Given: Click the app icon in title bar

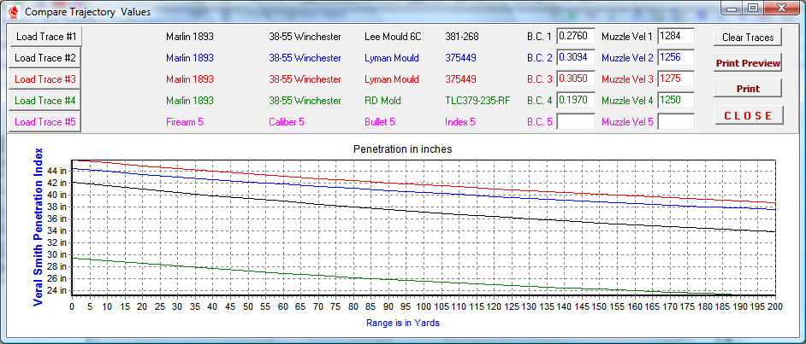Looking at the screenshot, I should pos(13,11).
